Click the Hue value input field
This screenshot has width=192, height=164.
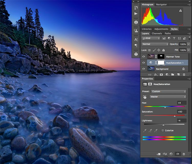181,103
